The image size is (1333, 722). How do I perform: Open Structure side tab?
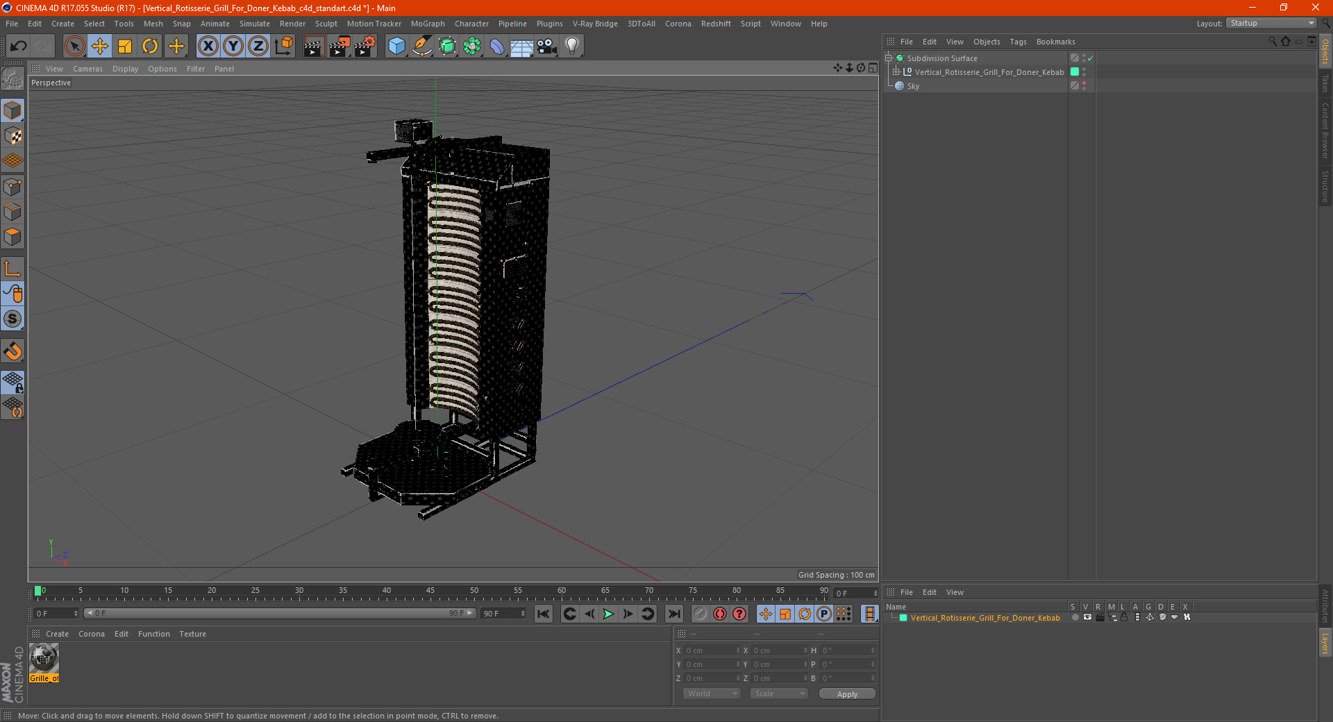point(1325,186)
